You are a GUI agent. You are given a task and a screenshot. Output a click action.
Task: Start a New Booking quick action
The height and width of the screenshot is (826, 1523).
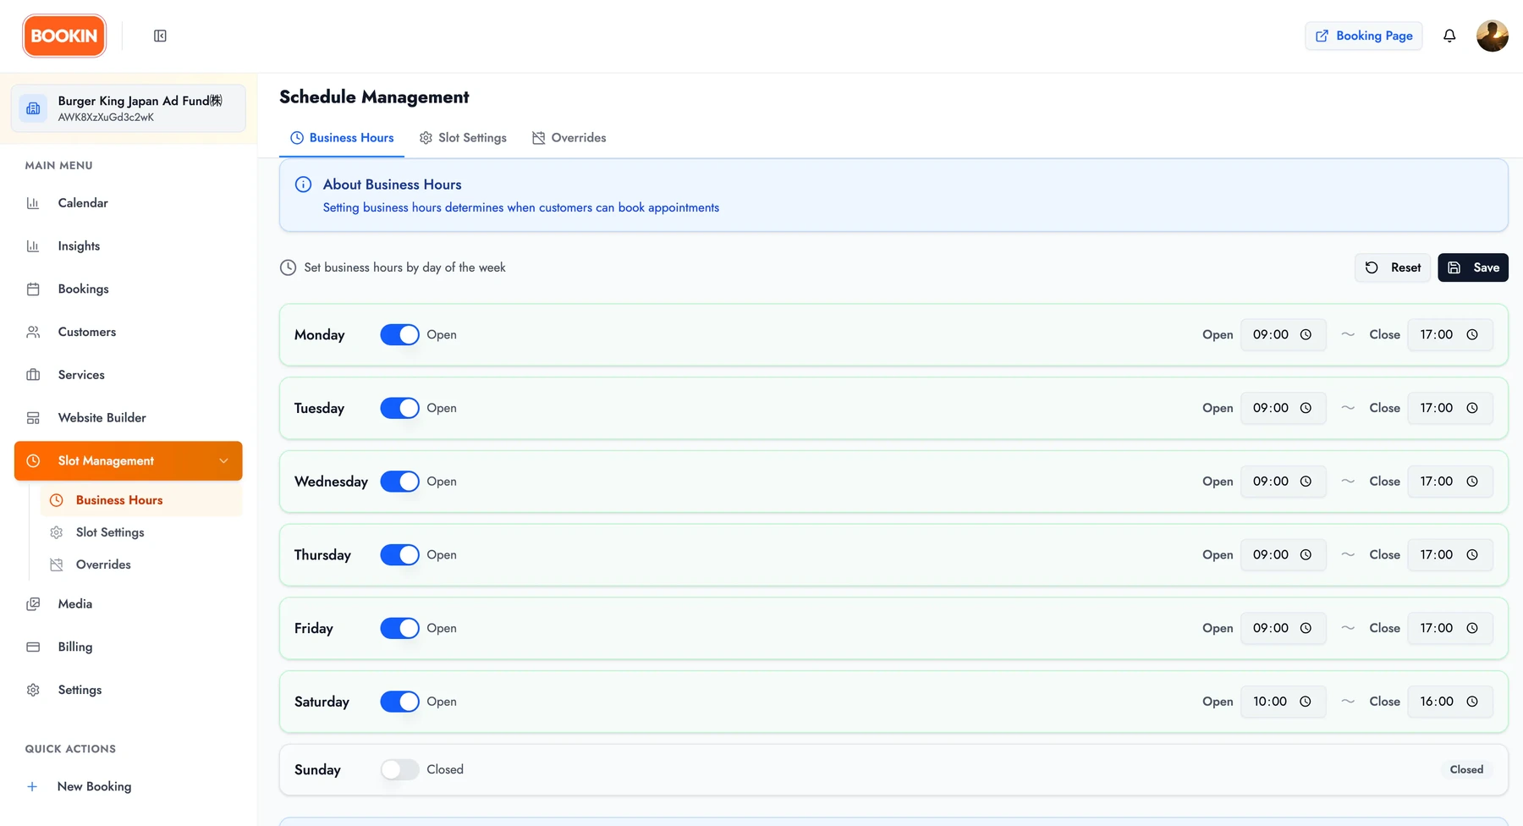click(129, 786)
